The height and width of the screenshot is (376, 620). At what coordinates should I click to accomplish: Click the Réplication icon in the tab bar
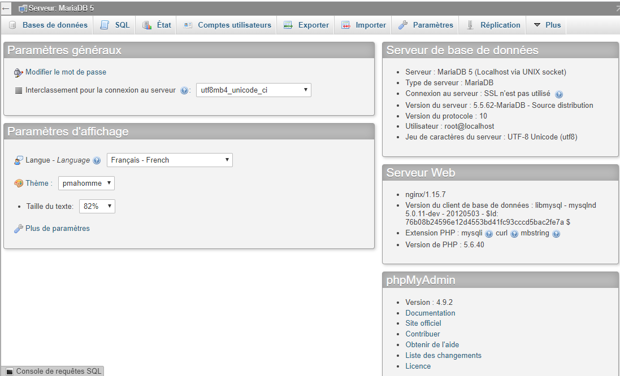470,25
